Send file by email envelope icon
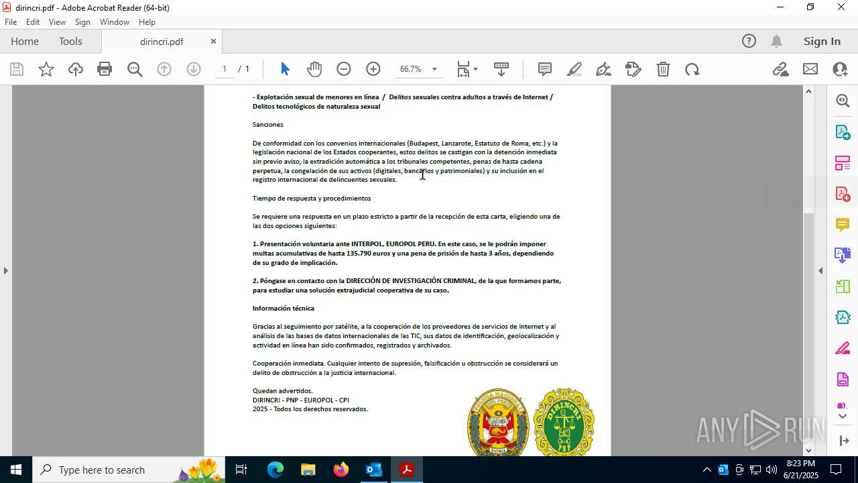Screen dimensions: 858x483 pos(810,69)
